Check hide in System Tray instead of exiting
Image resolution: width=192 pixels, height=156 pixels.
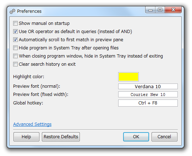(x=15, y=56)
